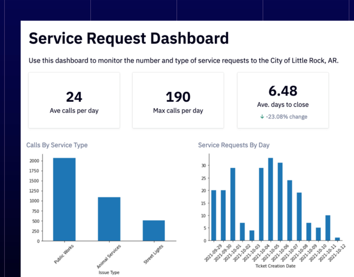Select the 190 Max calls per day card
The width and height of the screenshot is (354, 277).
click(x=178, y=100)
